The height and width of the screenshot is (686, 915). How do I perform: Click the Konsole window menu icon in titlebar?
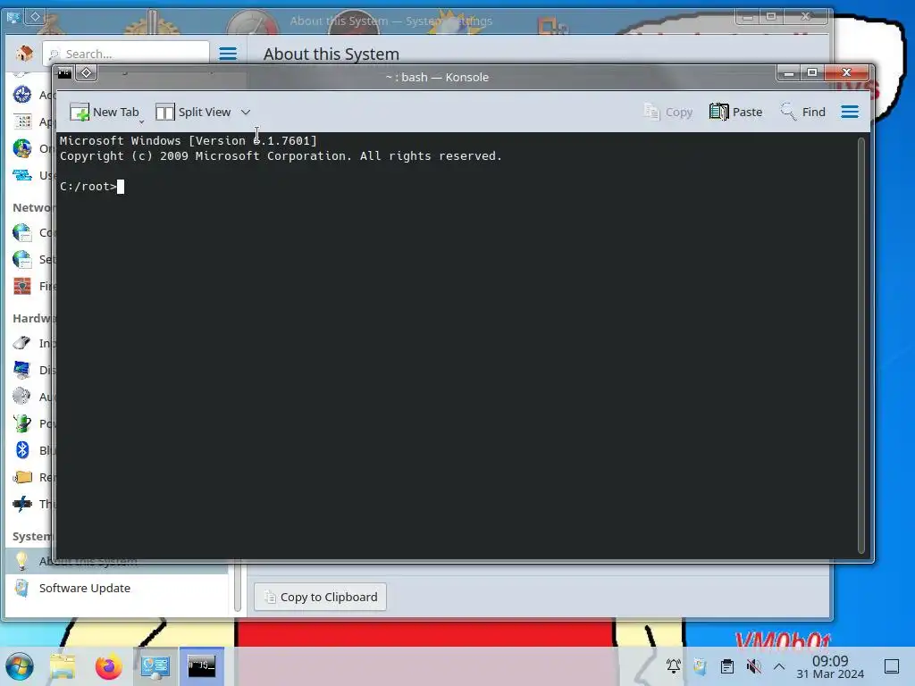tap(64, 73)
